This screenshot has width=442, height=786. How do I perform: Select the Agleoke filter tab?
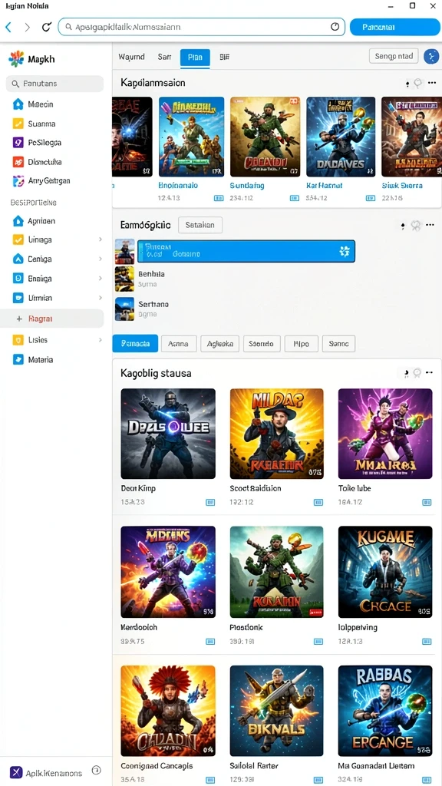pyautogui.click(x=220, y=344)
